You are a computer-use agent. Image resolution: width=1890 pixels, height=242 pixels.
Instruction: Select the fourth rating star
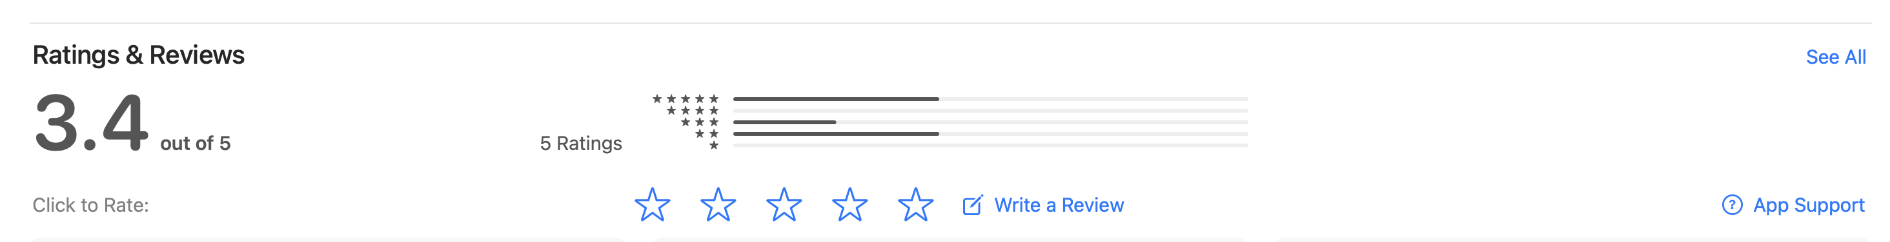[849, 205]
